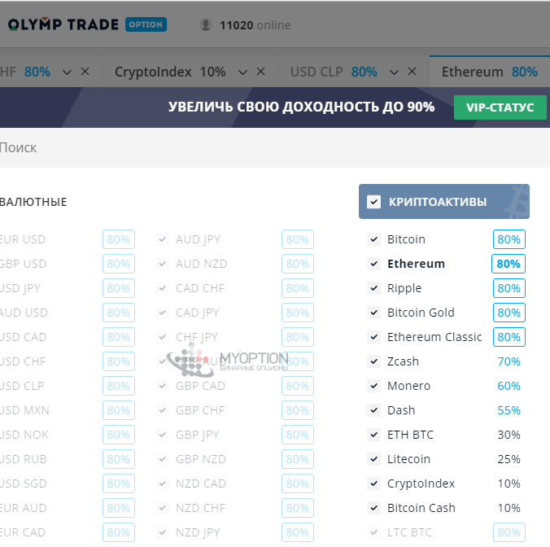
Task: Switch to the Ethereum 80% tab
Action: (x=489, y=72)
